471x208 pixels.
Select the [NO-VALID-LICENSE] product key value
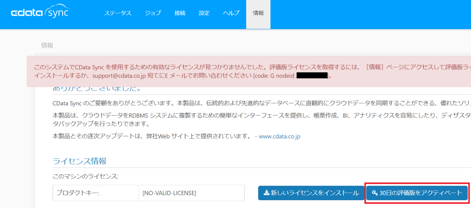[x=170, y=193]
